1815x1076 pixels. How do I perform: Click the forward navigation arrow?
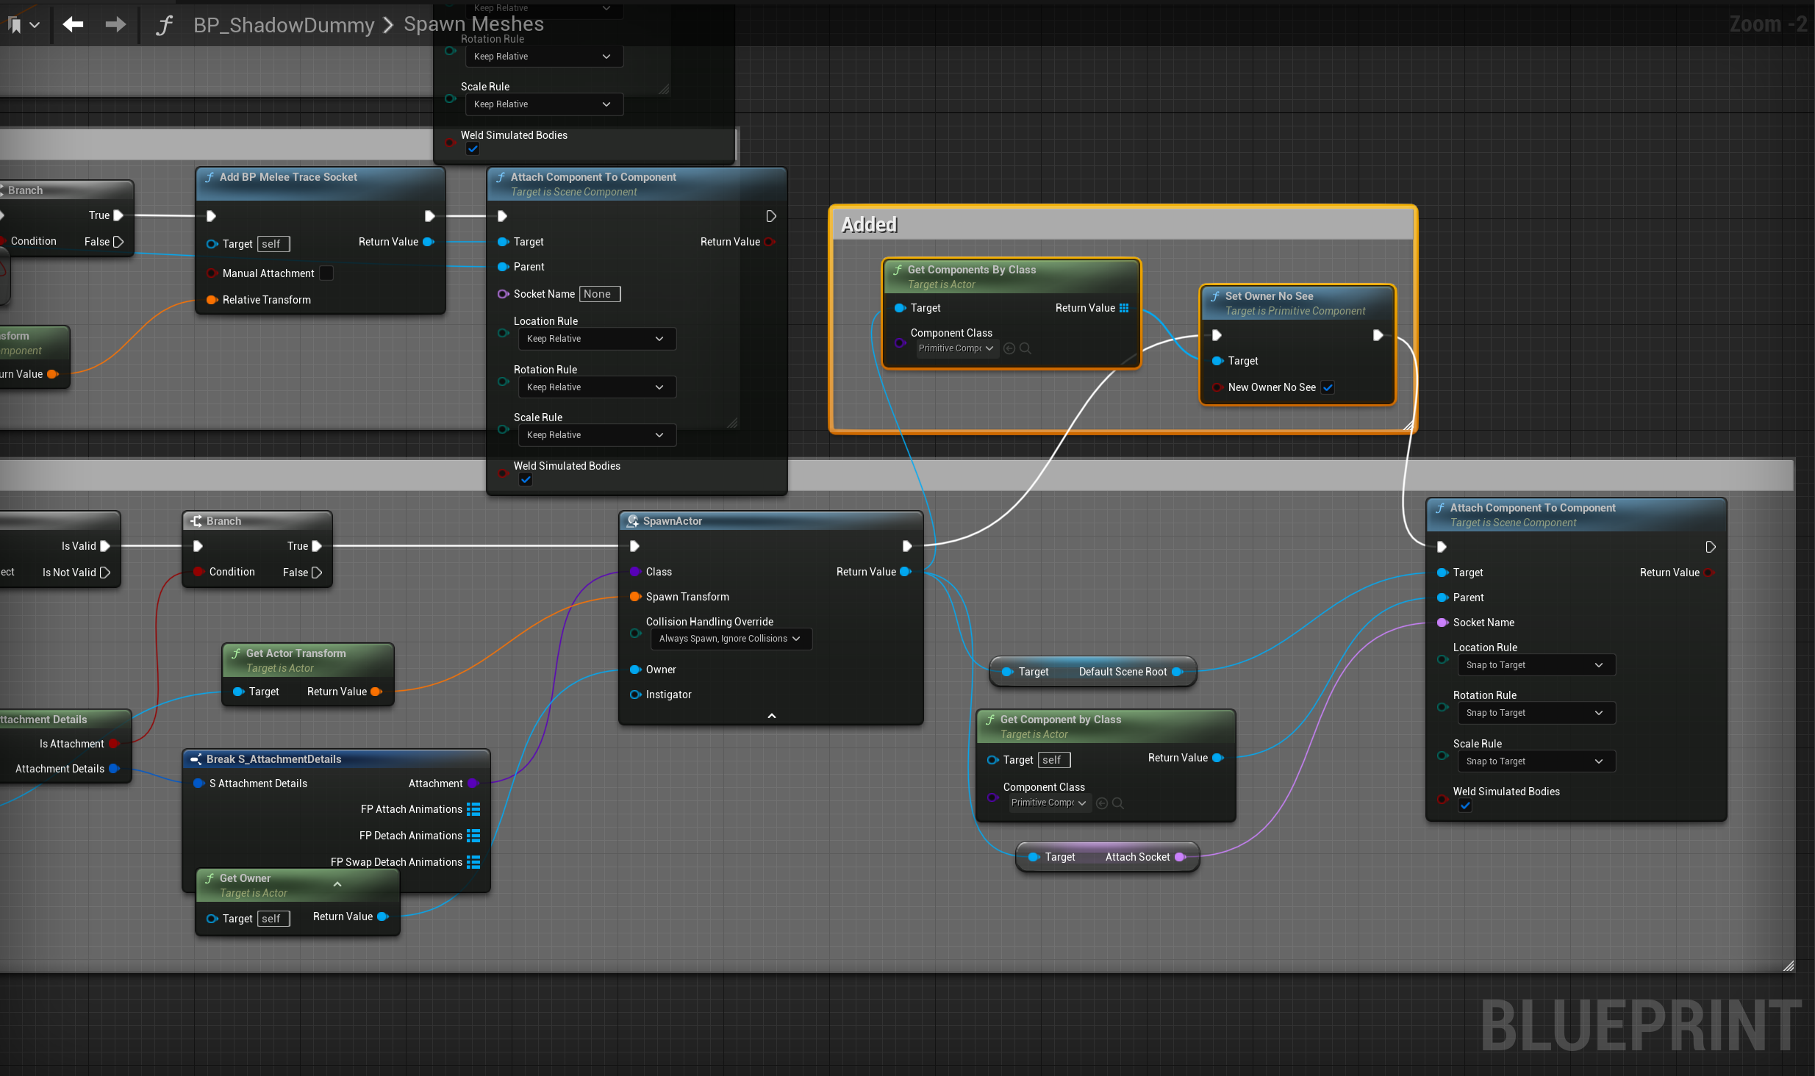click(x=115, y=24)
